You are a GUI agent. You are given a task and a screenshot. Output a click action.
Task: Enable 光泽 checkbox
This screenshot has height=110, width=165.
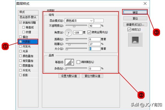(21, 51)
